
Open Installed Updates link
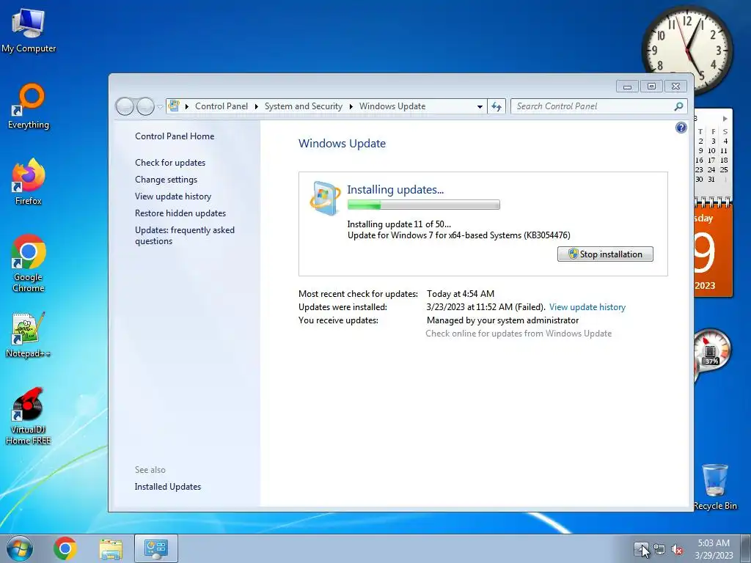point(168,487)
